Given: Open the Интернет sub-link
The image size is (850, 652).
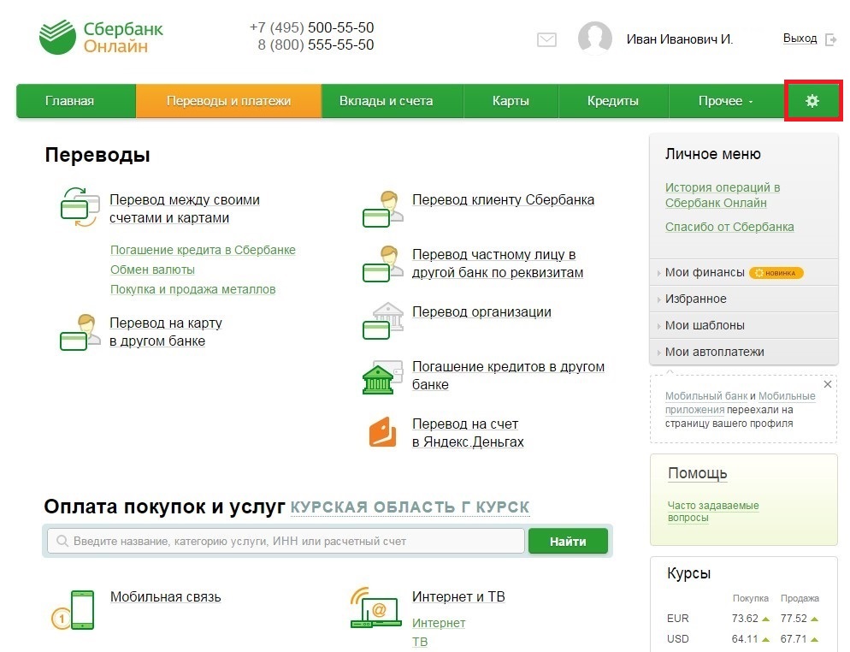Looking at the screenshot, I should coord(439,623).
